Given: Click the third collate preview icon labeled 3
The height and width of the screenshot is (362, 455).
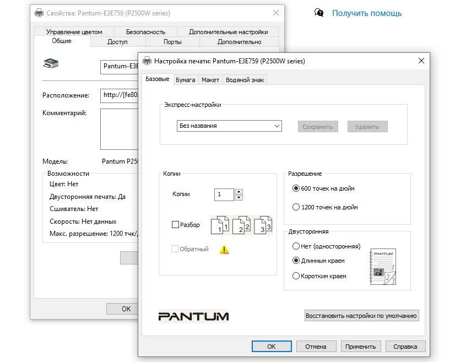Looking at the screenshot, I should [263, 225].
